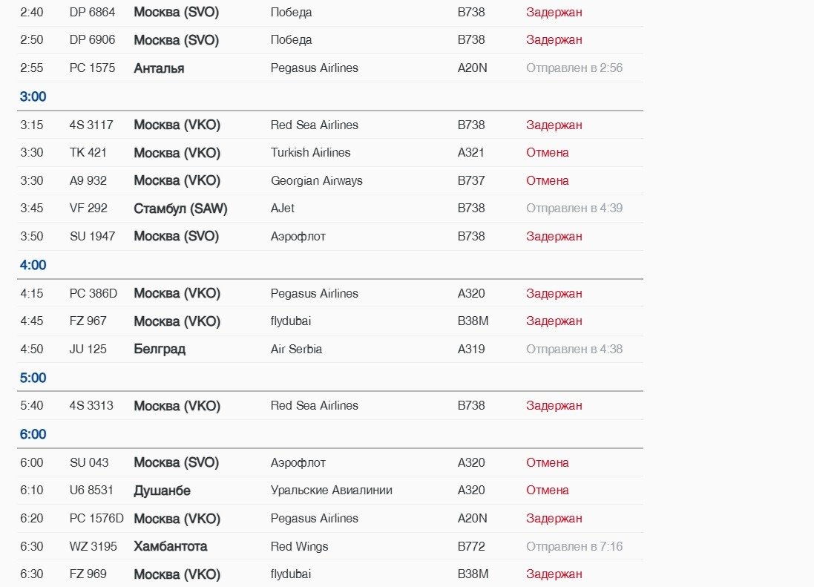Click flight number SU 1947
This screenshot has height=587, width=814.
[x=92, y=237]
